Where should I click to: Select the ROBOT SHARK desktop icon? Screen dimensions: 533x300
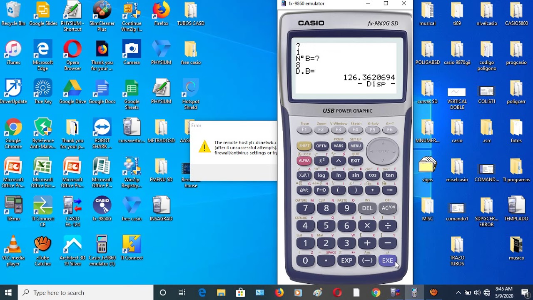(x=102, y=134)
